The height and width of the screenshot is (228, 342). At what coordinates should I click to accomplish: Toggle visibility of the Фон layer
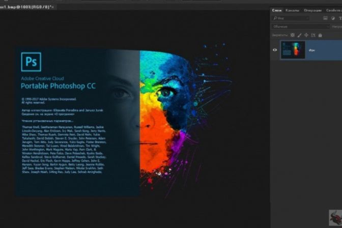[275, 50]
